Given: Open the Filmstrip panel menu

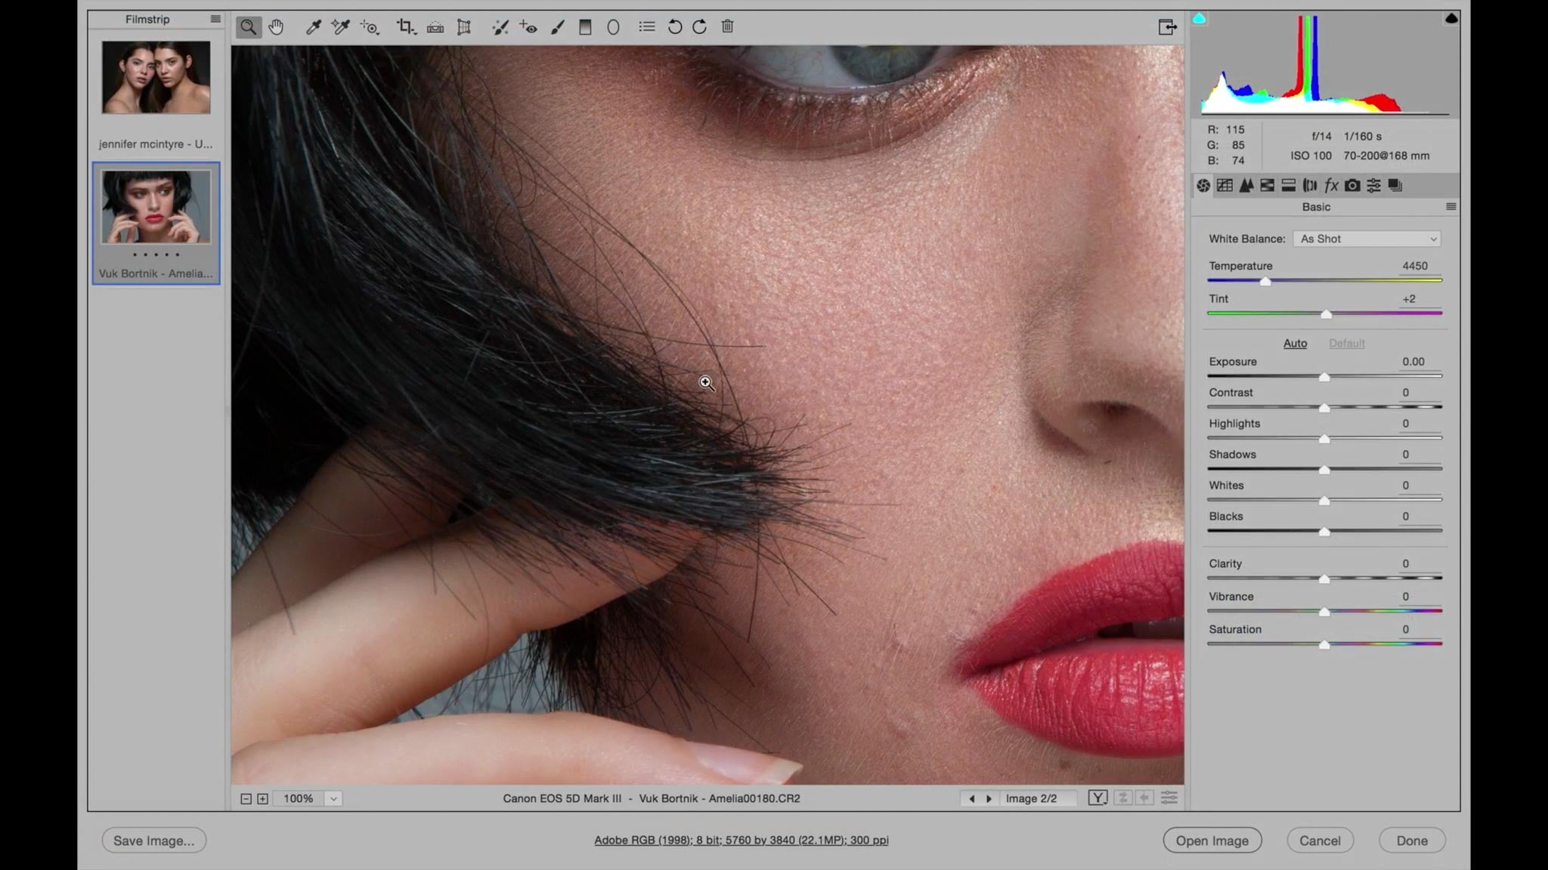Looking at the screenshot, I should pyautogui.click(x=215, y=19).
